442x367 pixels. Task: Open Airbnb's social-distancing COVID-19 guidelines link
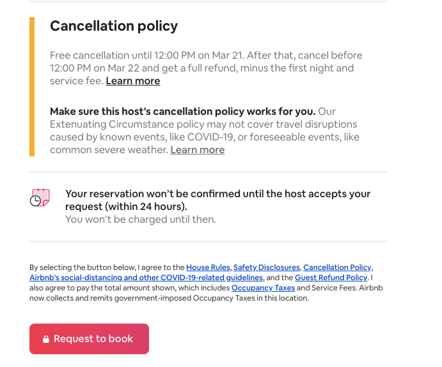click(146, 278)
